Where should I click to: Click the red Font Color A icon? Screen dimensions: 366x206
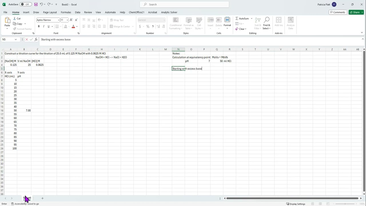pyautogui.click(x=73, y=26)
